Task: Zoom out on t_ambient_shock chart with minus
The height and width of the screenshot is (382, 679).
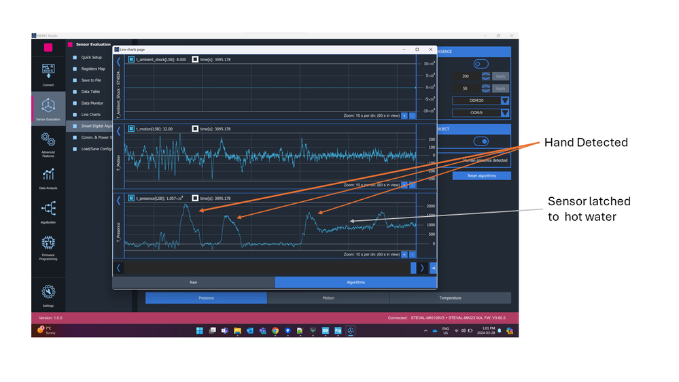Action: coord(413,116)
